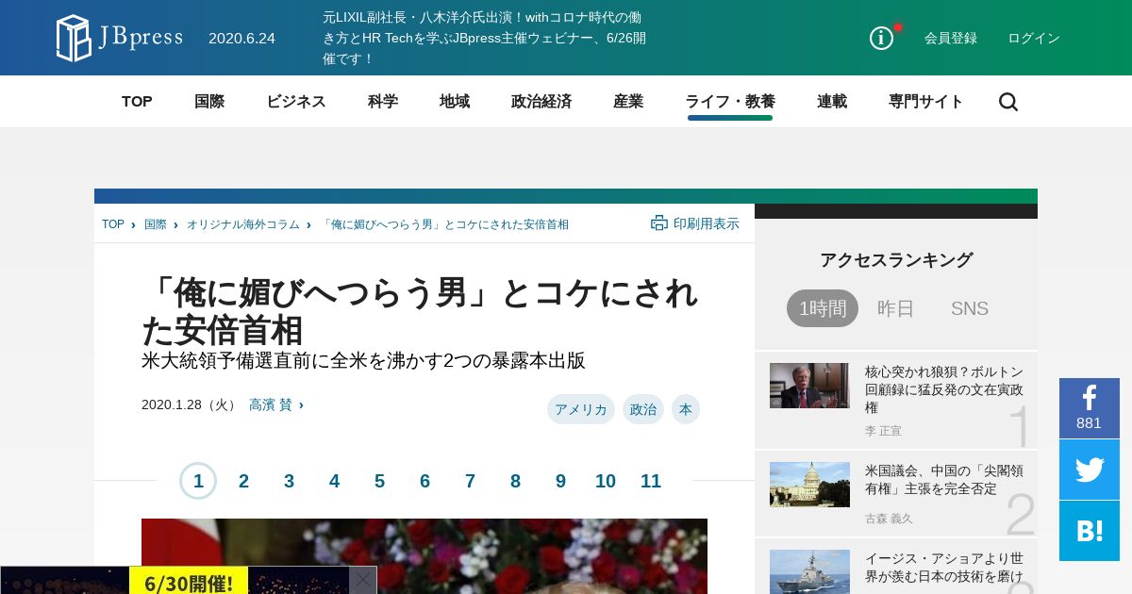The height and width of the screenshot is (594, 1132).
Task: Open 会員登録 registration link
Action: point(951,38)
